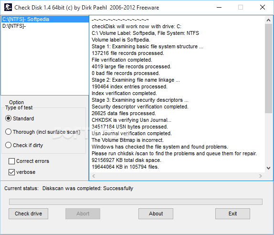Select the Check if dirty option
The image size is (274, 235).
click(24, 145)
